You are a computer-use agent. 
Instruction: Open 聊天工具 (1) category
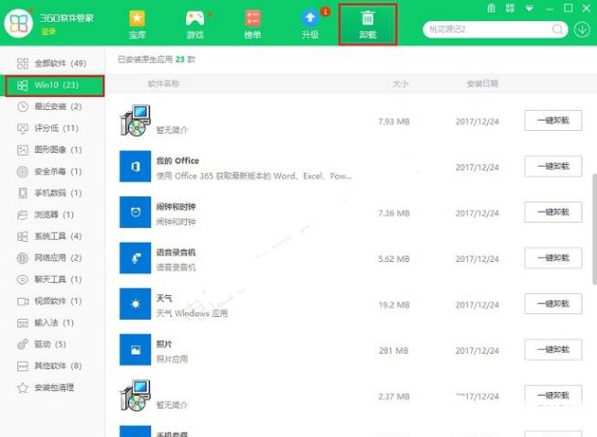(52, 279)
